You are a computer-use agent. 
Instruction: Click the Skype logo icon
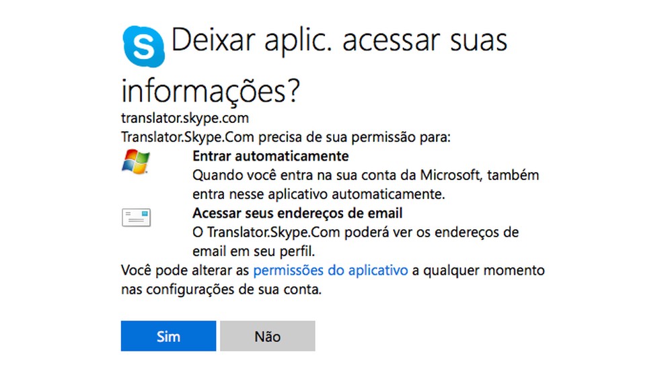pyautogui.click(x=143, y=46)
